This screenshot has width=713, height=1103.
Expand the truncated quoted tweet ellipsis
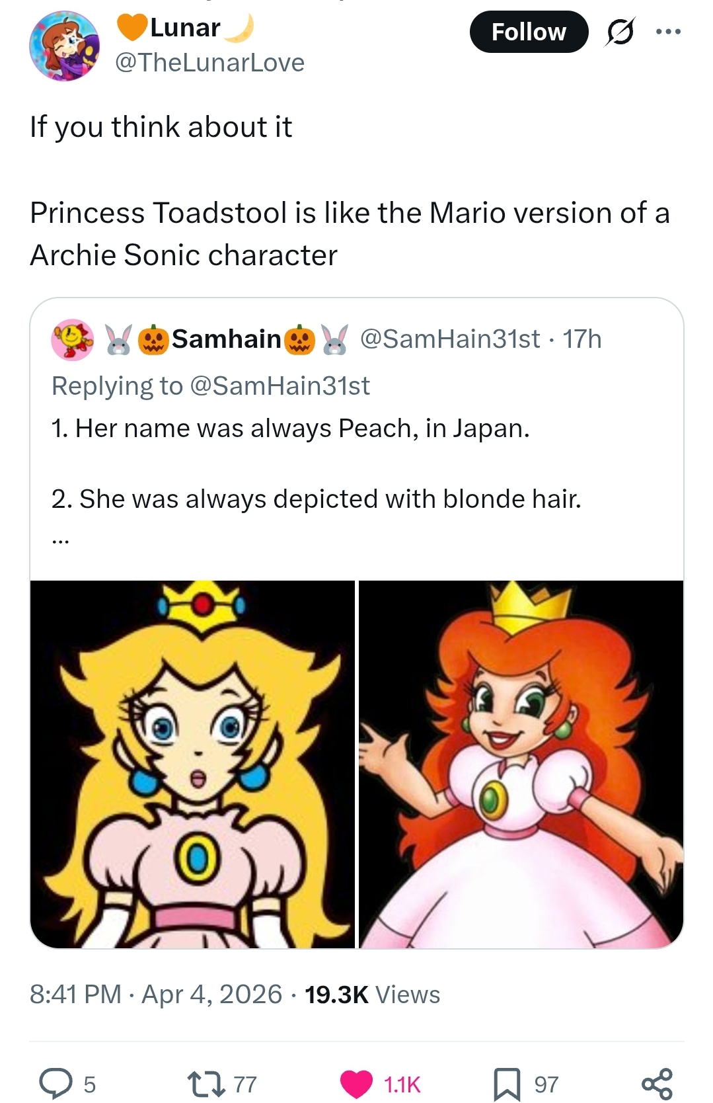[59, 541]
